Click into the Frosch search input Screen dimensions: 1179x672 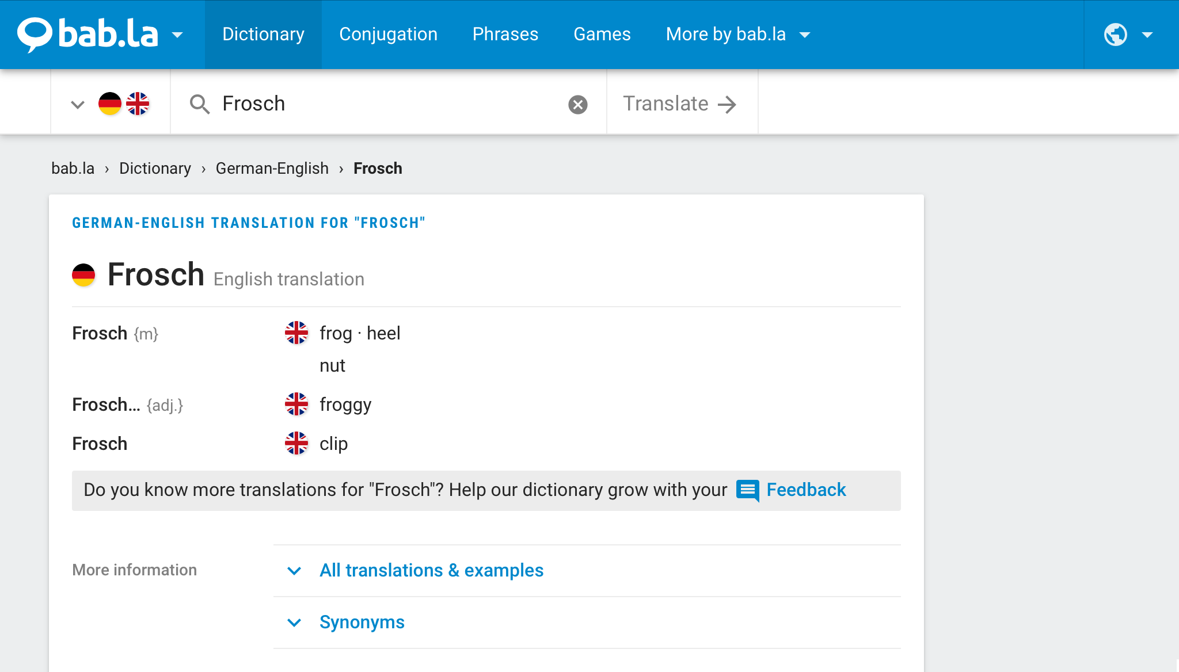391,104
